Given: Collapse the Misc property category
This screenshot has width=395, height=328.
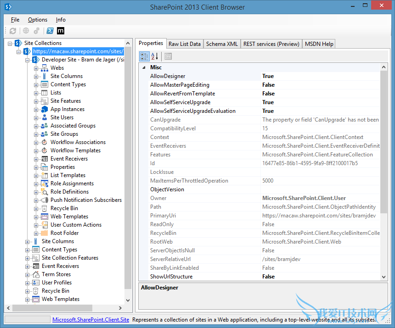Looking at the screenshot, I should pyautogui.click(x=144, y=67).
